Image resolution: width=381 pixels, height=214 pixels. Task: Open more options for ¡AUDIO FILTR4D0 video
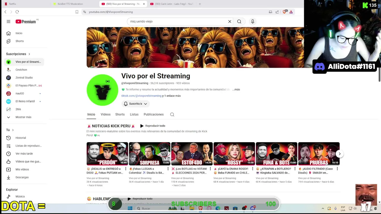(x=337, y=169)
